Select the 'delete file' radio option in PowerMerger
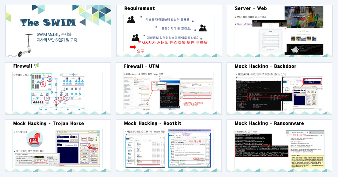This screenshot has height=177, width=338. tap(48, 159)
